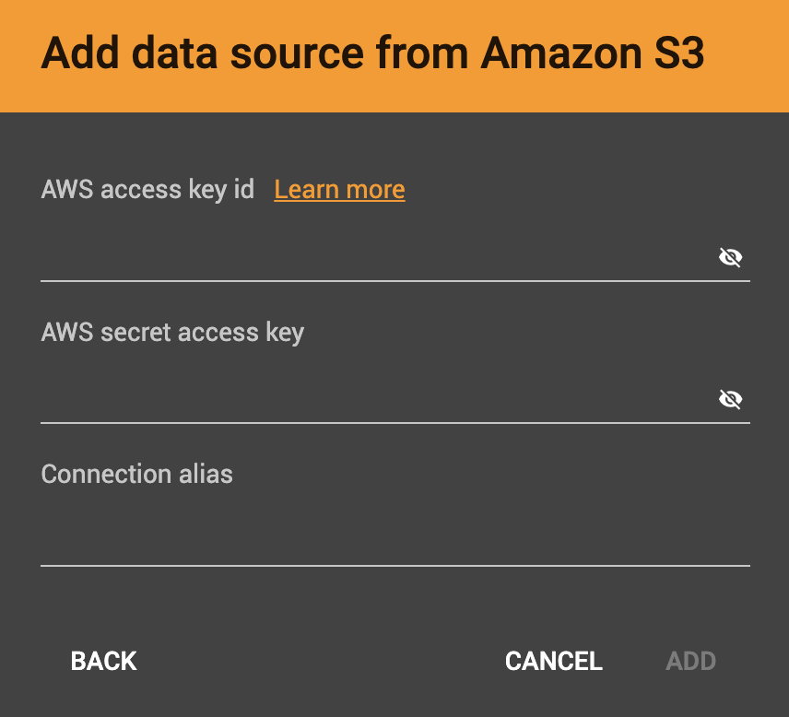Click the ADD button
Viewport: 789px width, 717px height.
(690, 661)
